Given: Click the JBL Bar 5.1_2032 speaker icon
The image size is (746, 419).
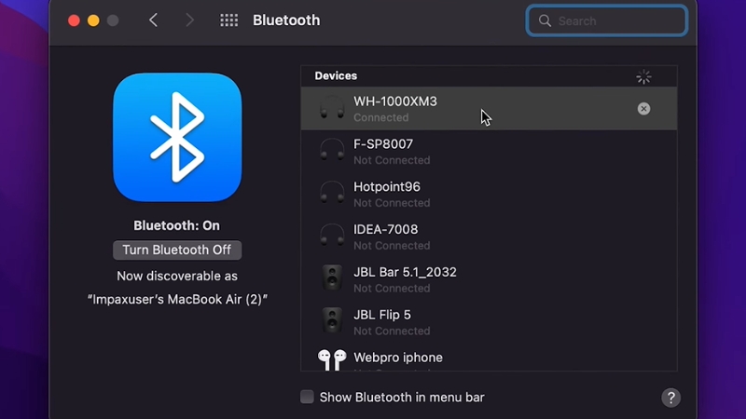Looking at the screenshot, I should (332, 277).
